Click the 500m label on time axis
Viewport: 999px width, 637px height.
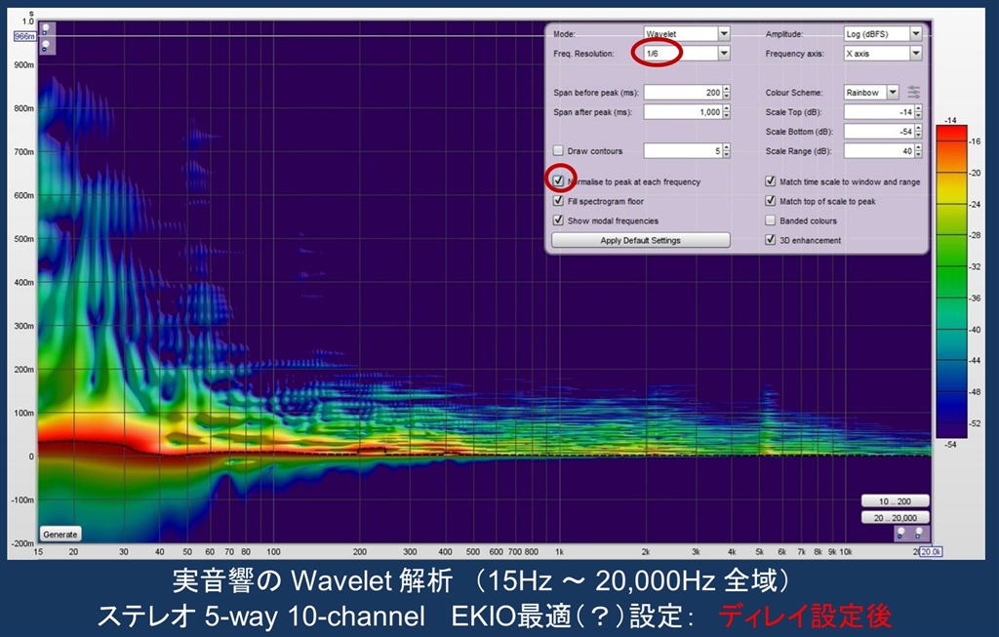point(23,239)
